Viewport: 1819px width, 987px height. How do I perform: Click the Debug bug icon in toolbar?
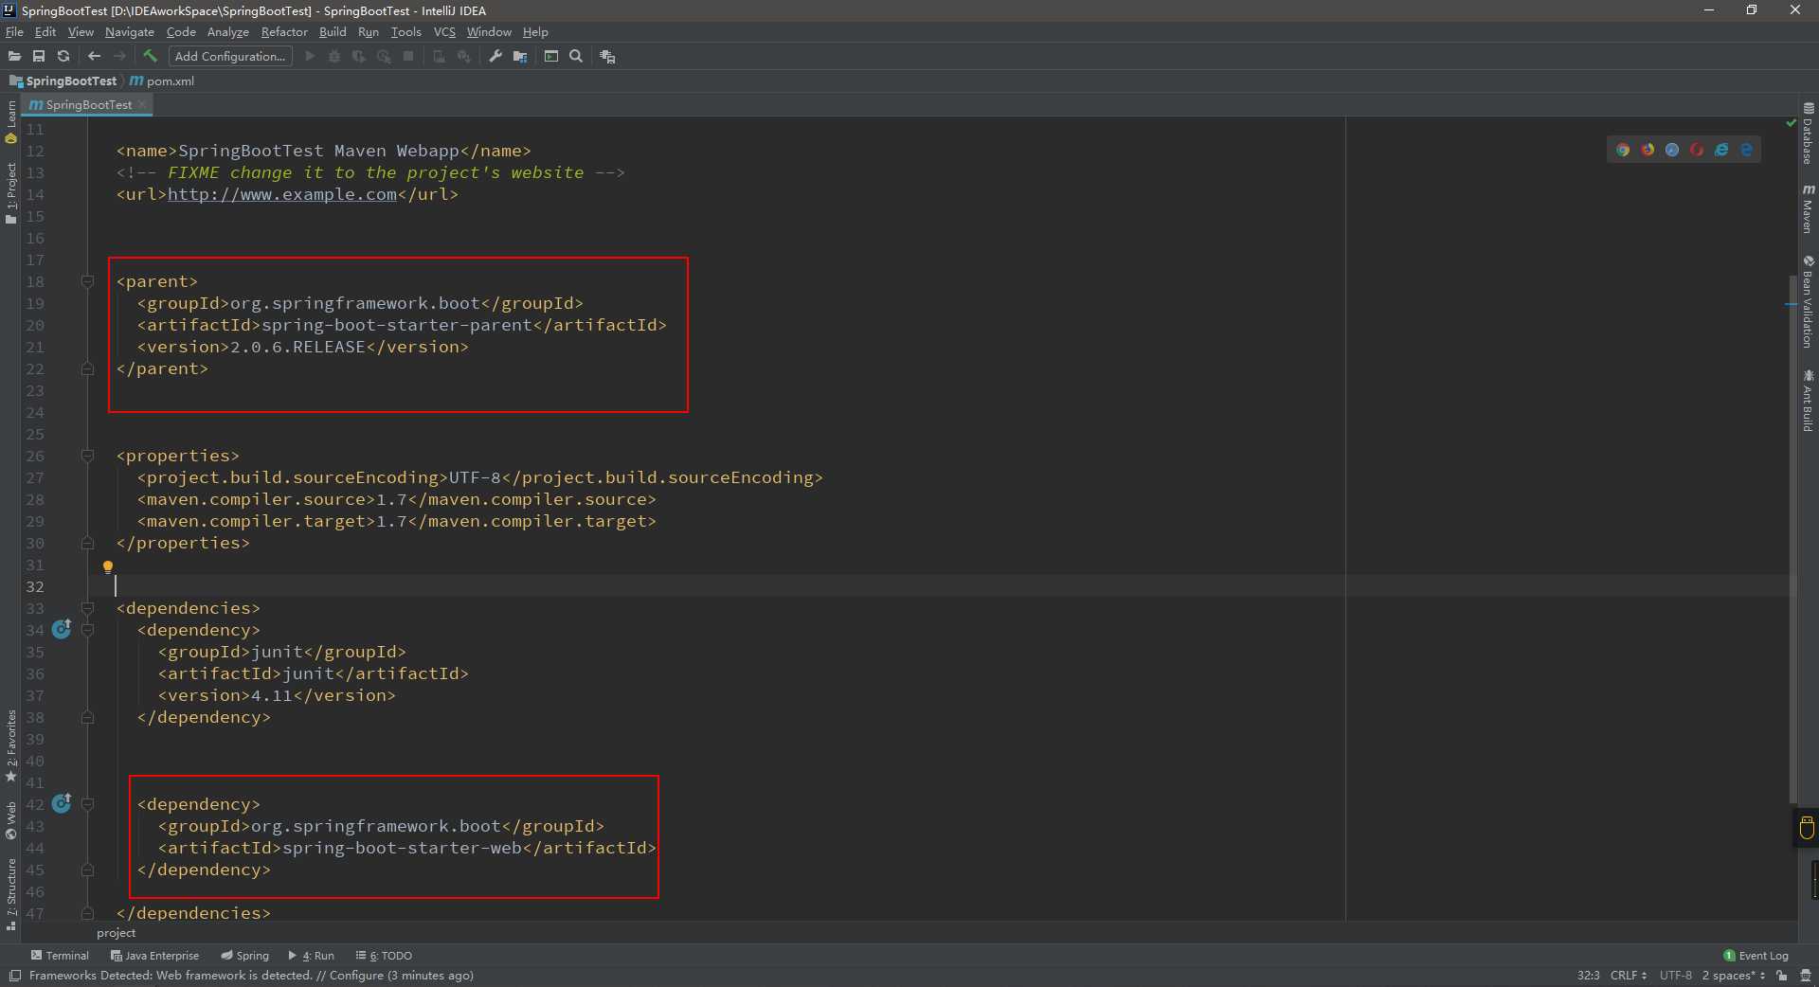coord(334,57)
